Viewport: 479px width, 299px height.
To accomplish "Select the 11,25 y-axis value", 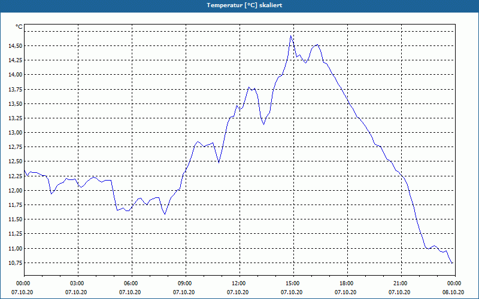I will point(16,234).
